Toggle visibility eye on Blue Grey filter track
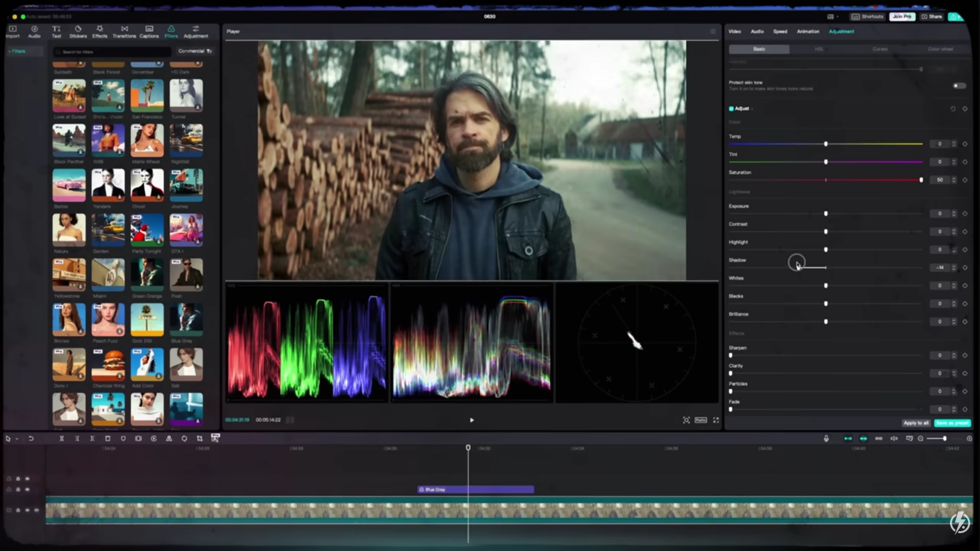 click(27, 490)
